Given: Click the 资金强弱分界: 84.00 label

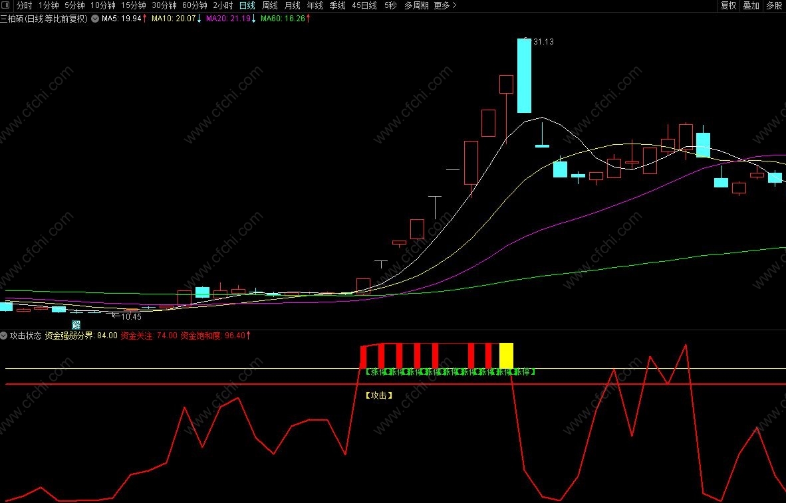Looking at the screenshot, I should (x=81, y=336).
